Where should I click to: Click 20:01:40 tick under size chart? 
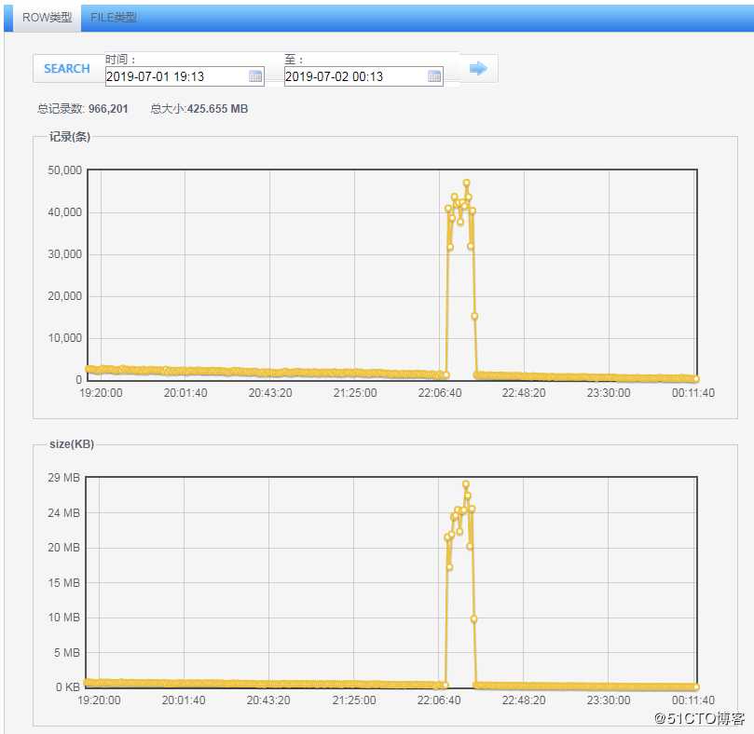point(184,700)
